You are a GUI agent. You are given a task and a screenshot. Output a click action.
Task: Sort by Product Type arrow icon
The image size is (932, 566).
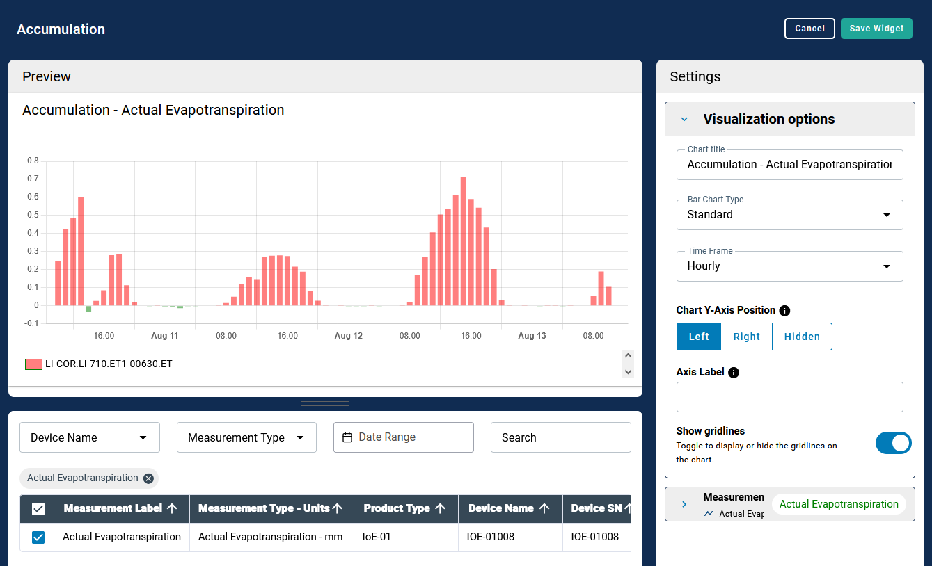[x=440, y=508]
